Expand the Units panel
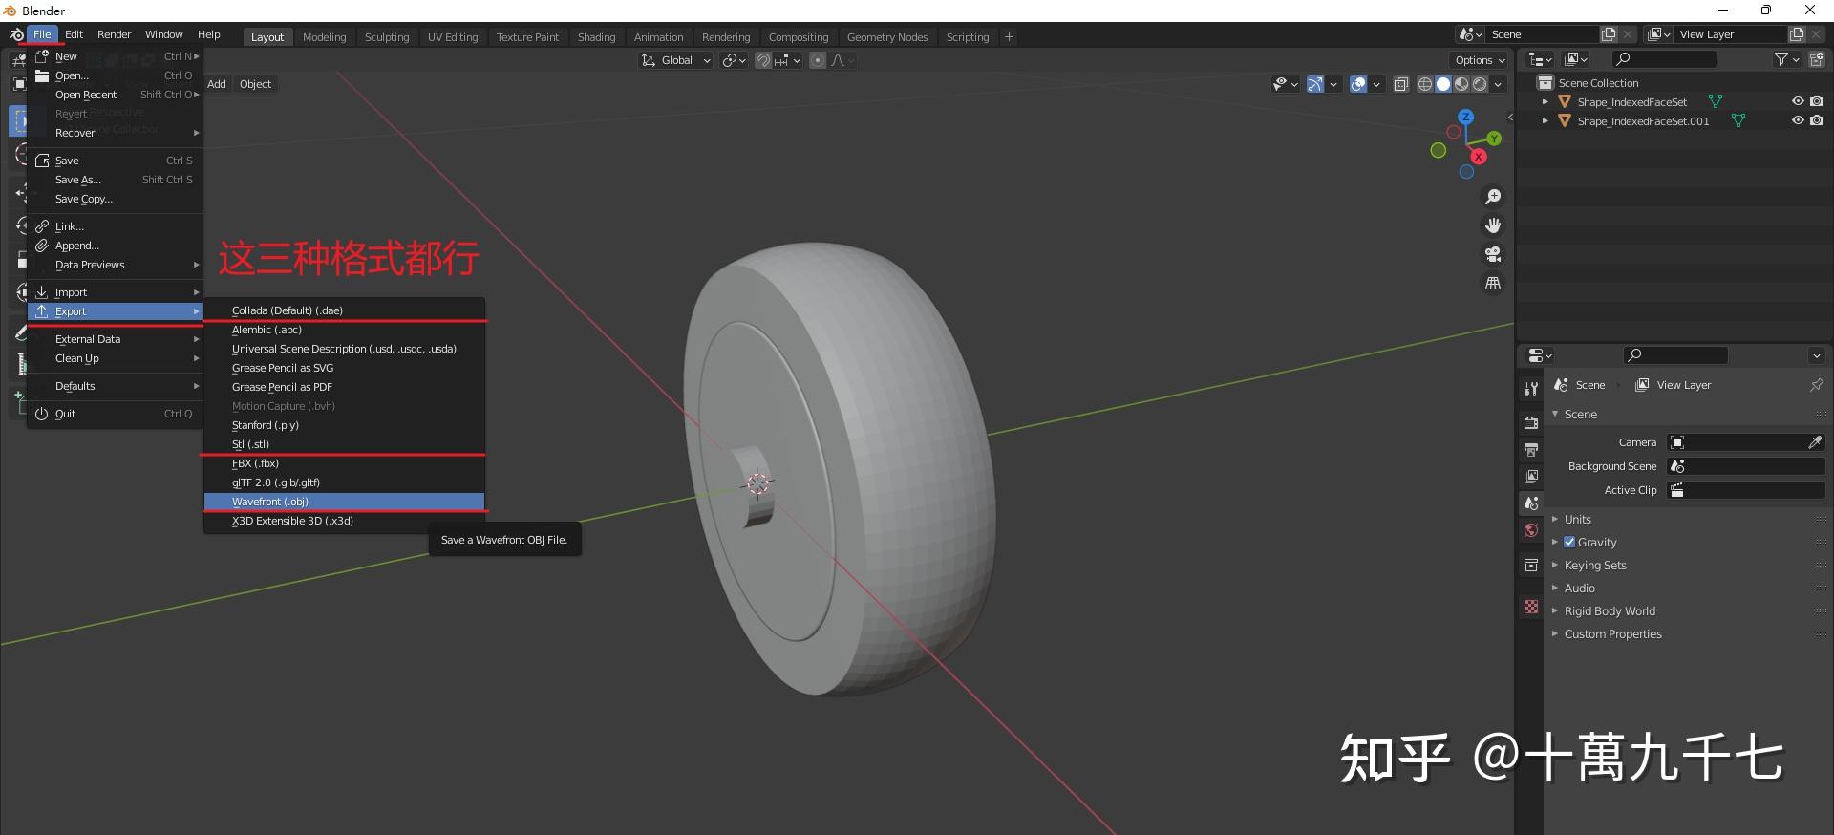The height and width of the screenshot is (835, 1834). (1577, 519)
